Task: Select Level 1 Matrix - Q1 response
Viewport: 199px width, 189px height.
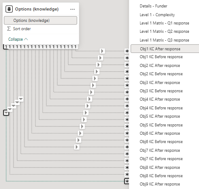Action: [164, 23]
